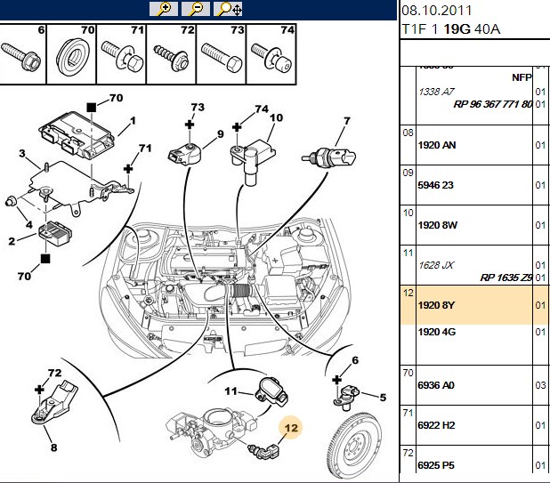Select part number 1338 A7 in the list
This screenshot has height=483, width=550.
pos(436,92)
